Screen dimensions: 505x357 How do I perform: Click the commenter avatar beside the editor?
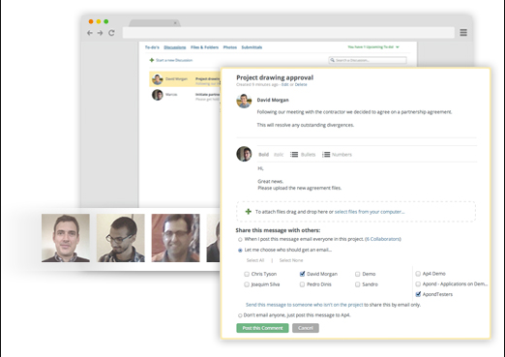244,154
